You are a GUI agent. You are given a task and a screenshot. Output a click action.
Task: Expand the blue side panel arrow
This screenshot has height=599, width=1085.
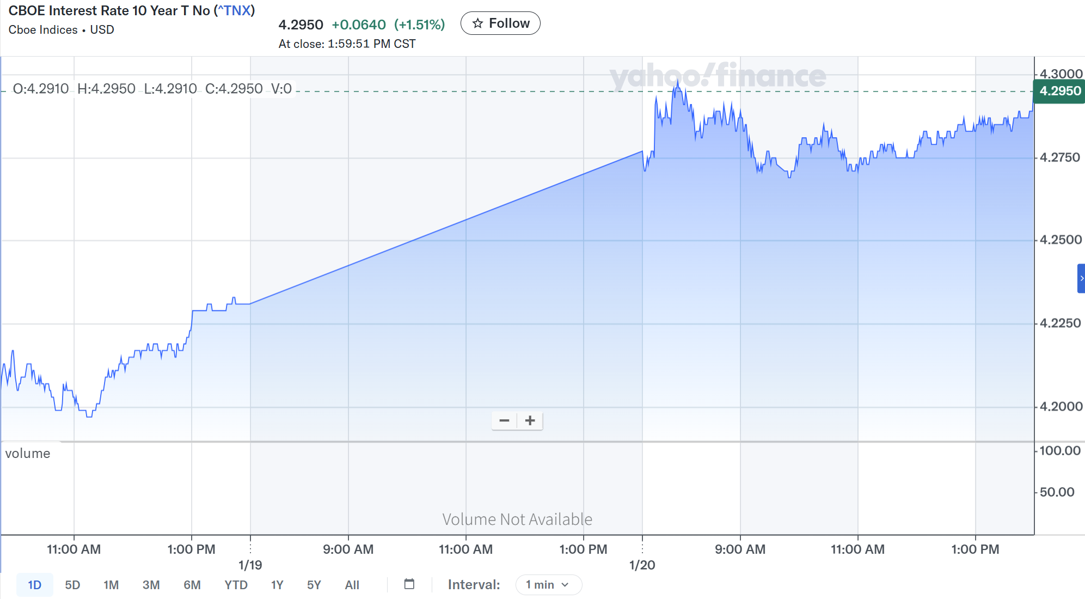1081,278
